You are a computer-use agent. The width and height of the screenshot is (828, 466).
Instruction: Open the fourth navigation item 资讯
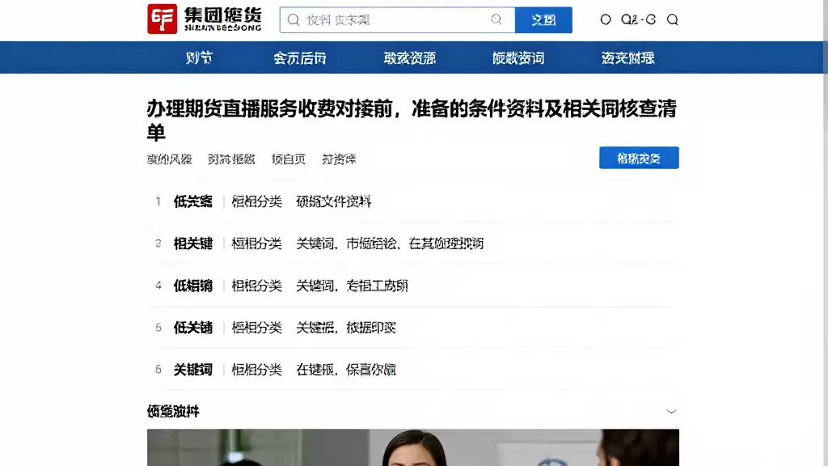point(518,57)
